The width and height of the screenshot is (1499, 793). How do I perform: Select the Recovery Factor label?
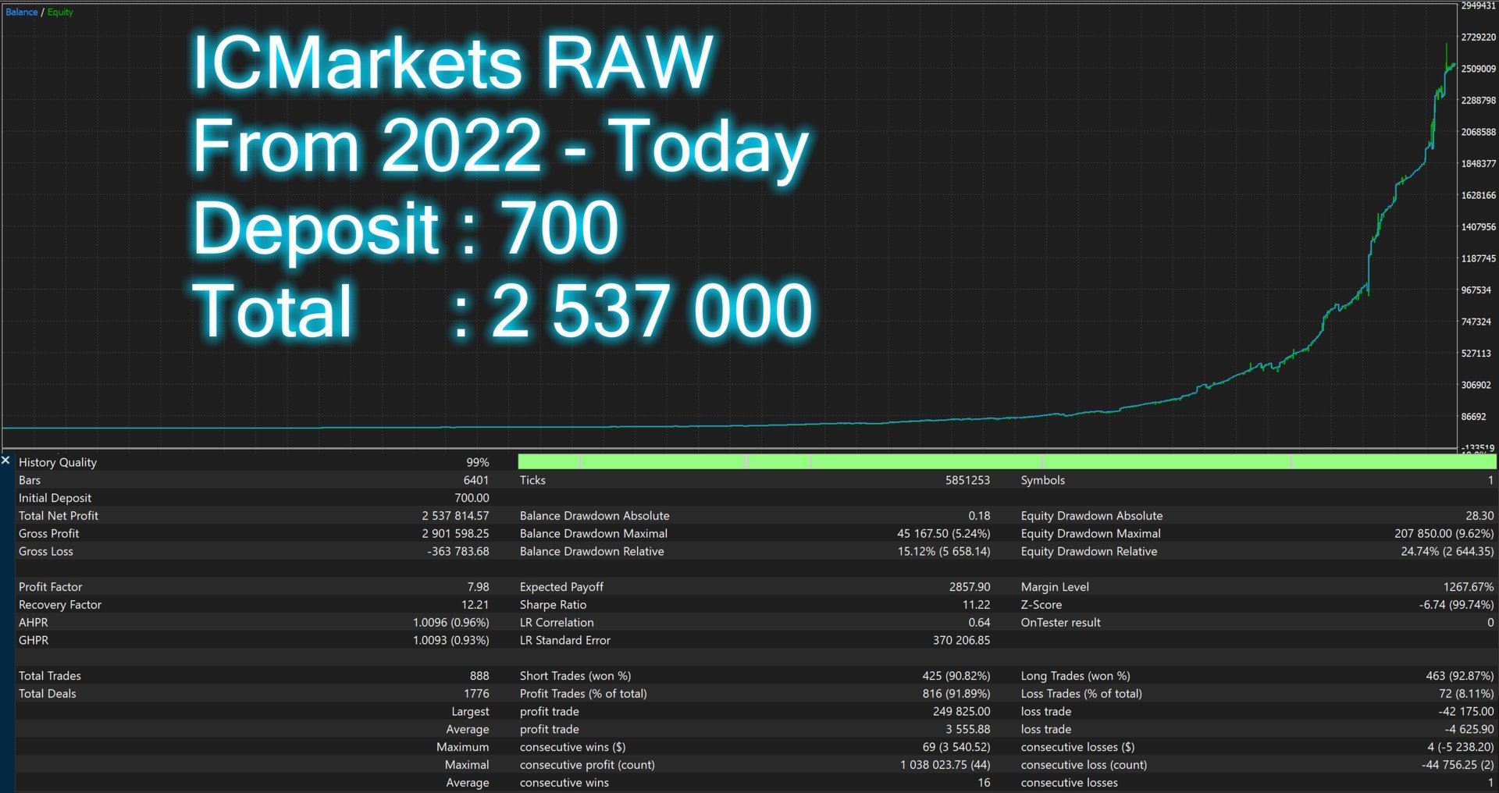pos(60,605)
